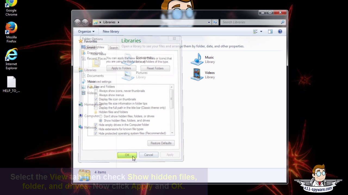Click the search magnifier in Search Libraries
348x195 pixels.
tap(282, 22)
